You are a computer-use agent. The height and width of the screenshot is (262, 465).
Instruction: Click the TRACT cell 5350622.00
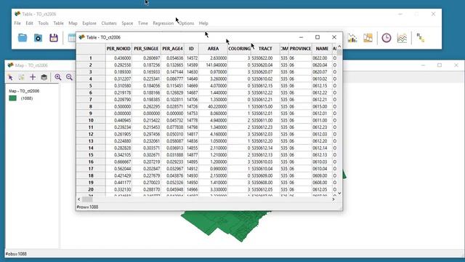265,58
